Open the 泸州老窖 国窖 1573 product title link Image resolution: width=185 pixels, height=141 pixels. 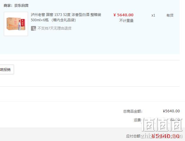[x=66, y=15]
